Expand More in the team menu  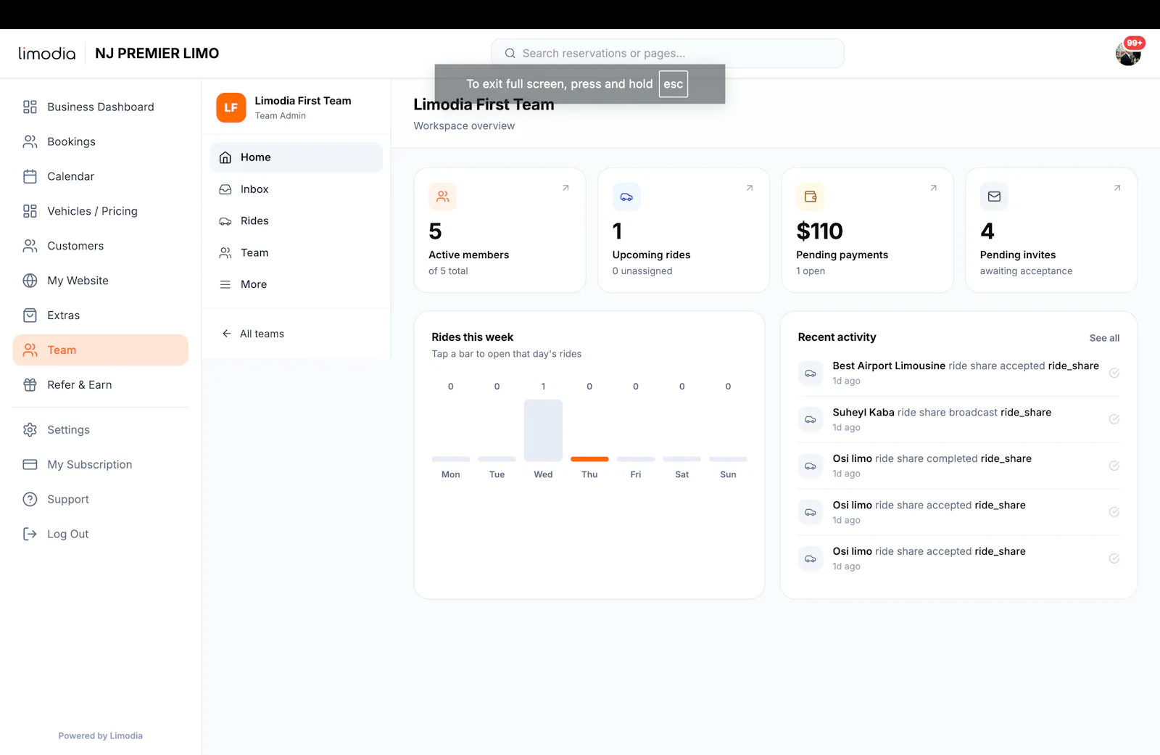[297, 285]
